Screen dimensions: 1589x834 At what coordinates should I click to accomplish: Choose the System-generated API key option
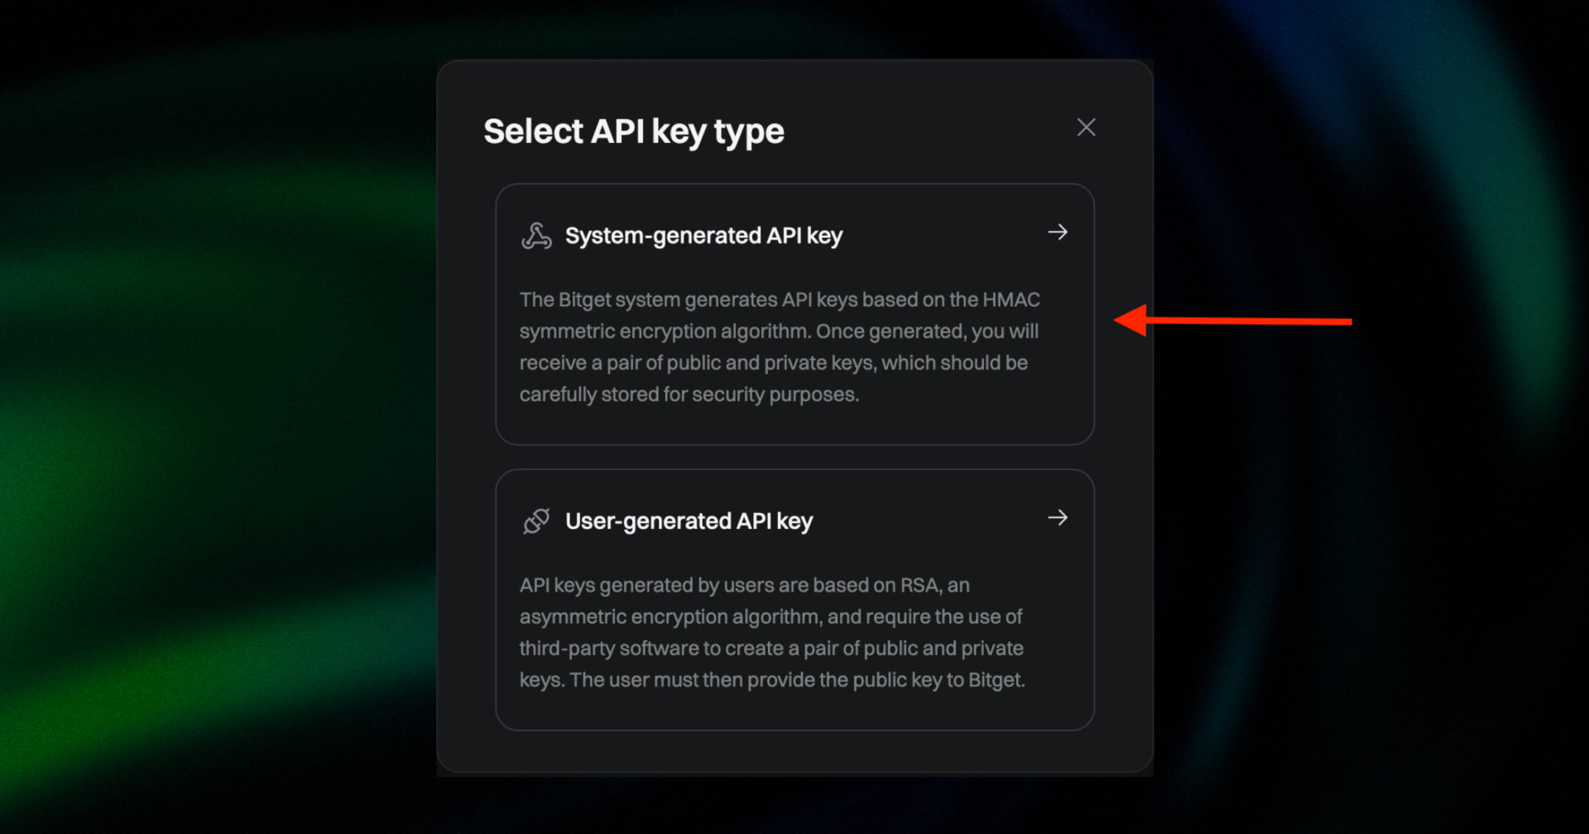pyautogui.click(x=794, y=314)
